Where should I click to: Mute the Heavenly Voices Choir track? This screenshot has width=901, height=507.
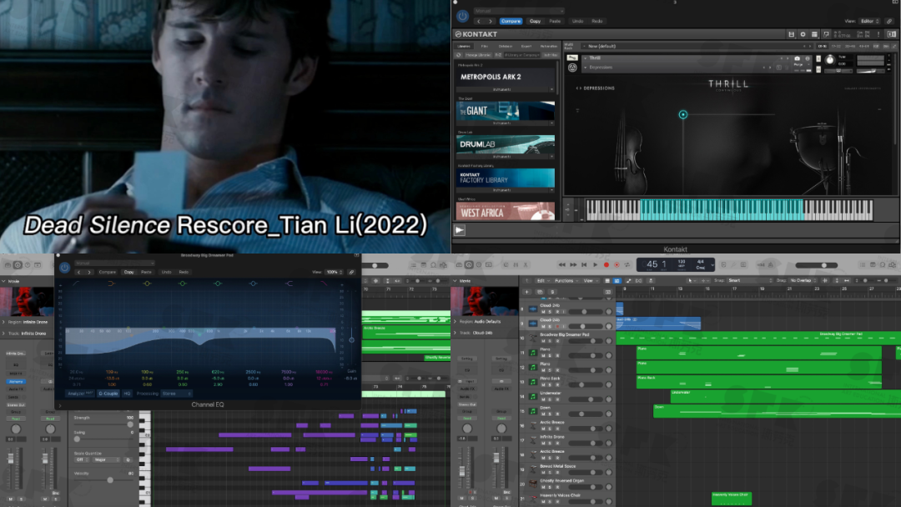pyautogui.click(x=543, y=501)
